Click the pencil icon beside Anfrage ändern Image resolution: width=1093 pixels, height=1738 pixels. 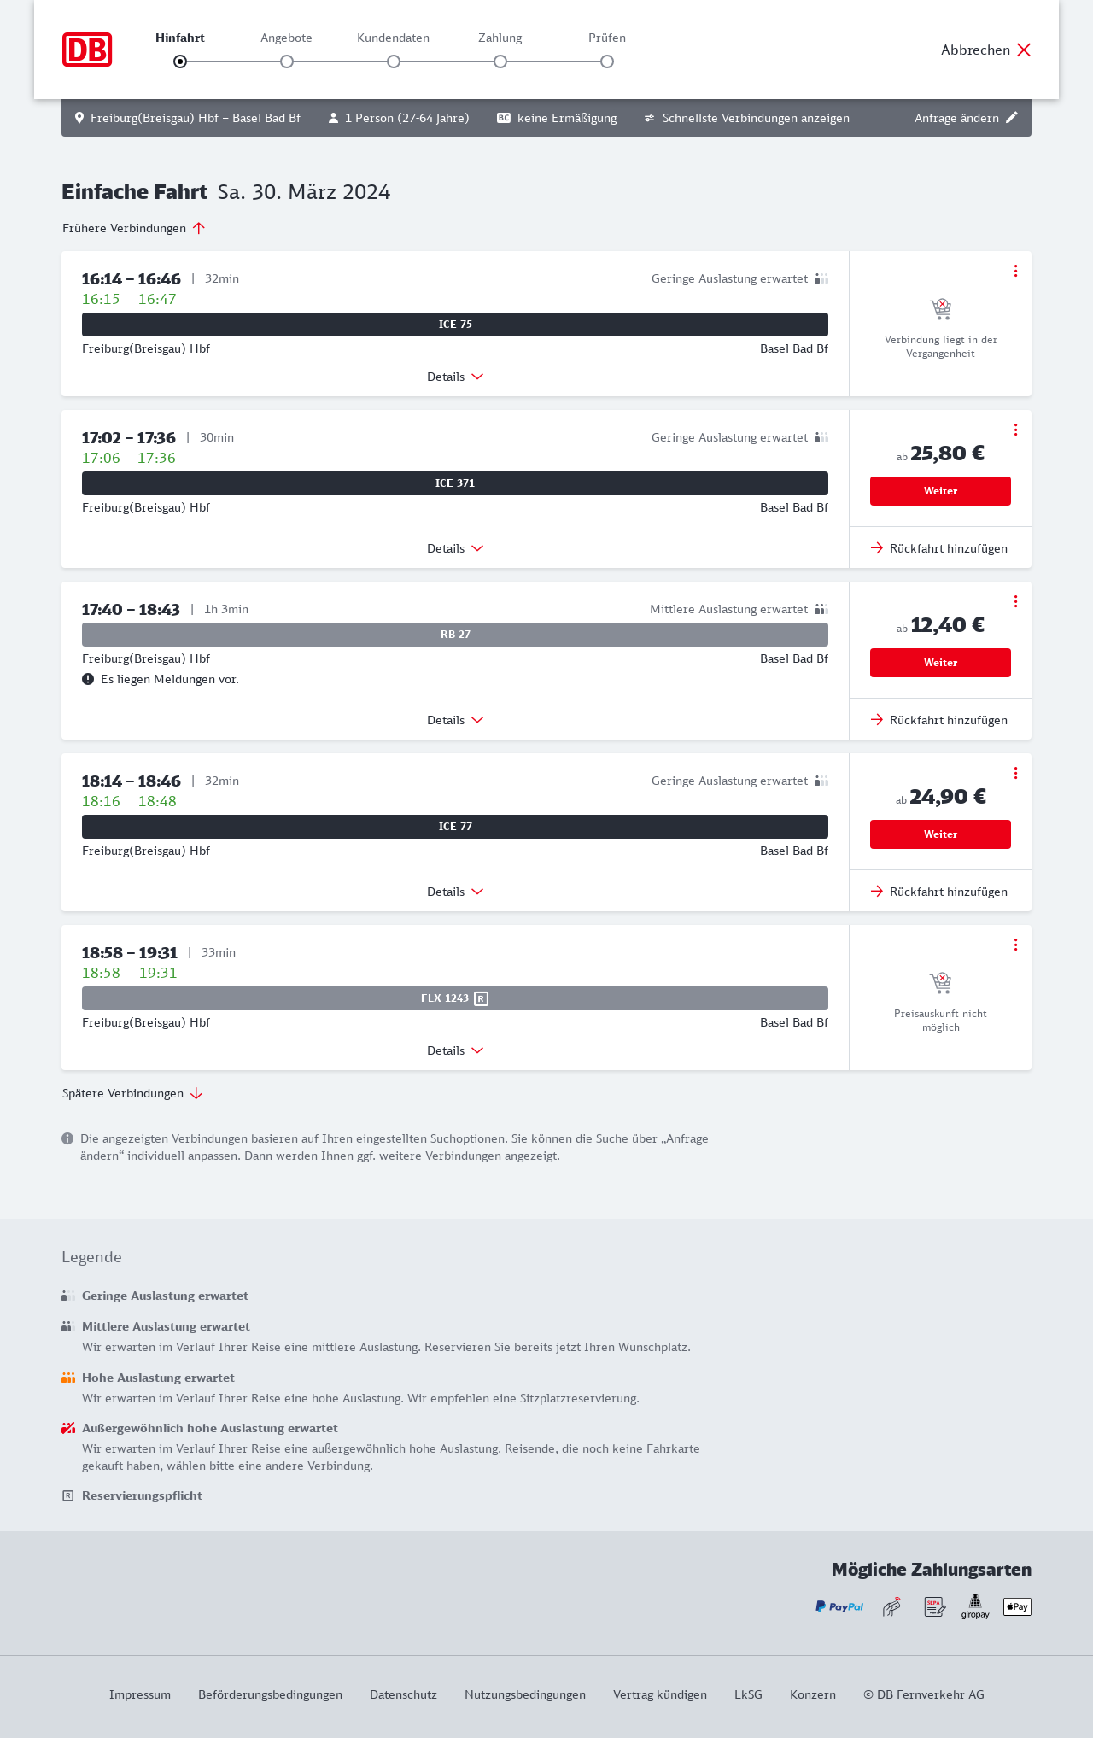[1012, 118]
